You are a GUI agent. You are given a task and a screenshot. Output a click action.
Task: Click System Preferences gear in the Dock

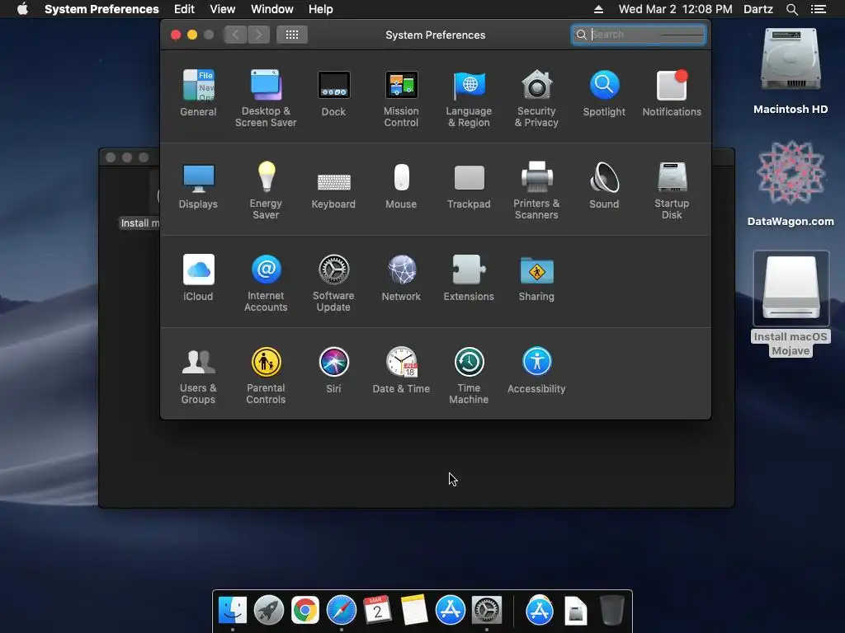[487, 611]
